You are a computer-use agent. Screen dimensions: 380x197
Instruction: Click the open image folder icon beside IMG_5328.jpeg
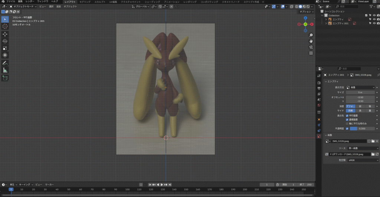coord(373,141)
